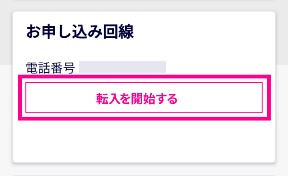Screen dimensions: 288x176
Task: Click the light gray page area left of the card
Action: point(6,110)
